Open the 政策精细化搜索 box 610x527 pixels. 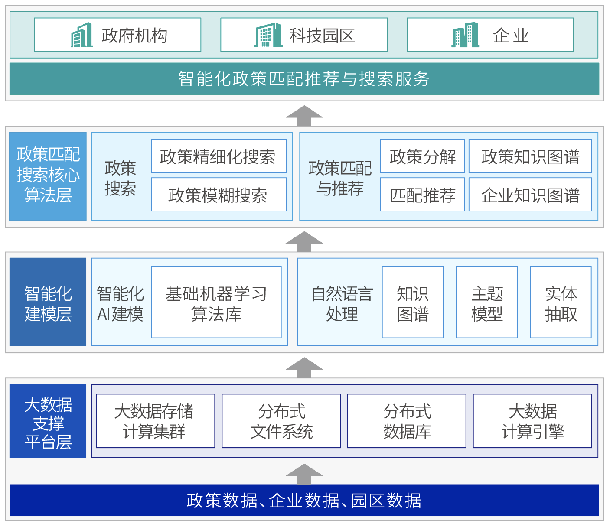click(x=219, y=156)
